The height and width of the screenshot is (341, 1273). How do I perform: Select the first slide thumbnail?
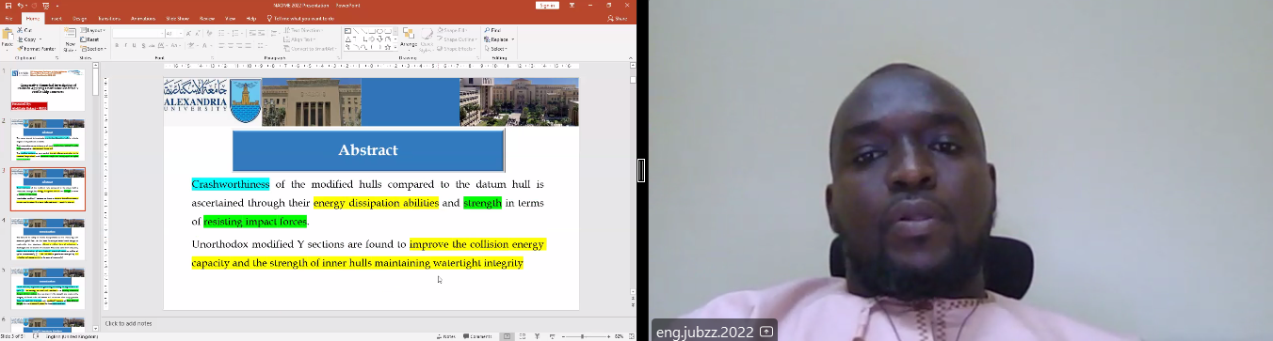47,89
